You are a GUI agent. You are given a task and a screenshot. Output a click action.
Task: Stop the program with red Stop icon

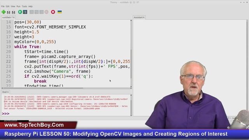[x=53, y=12]
